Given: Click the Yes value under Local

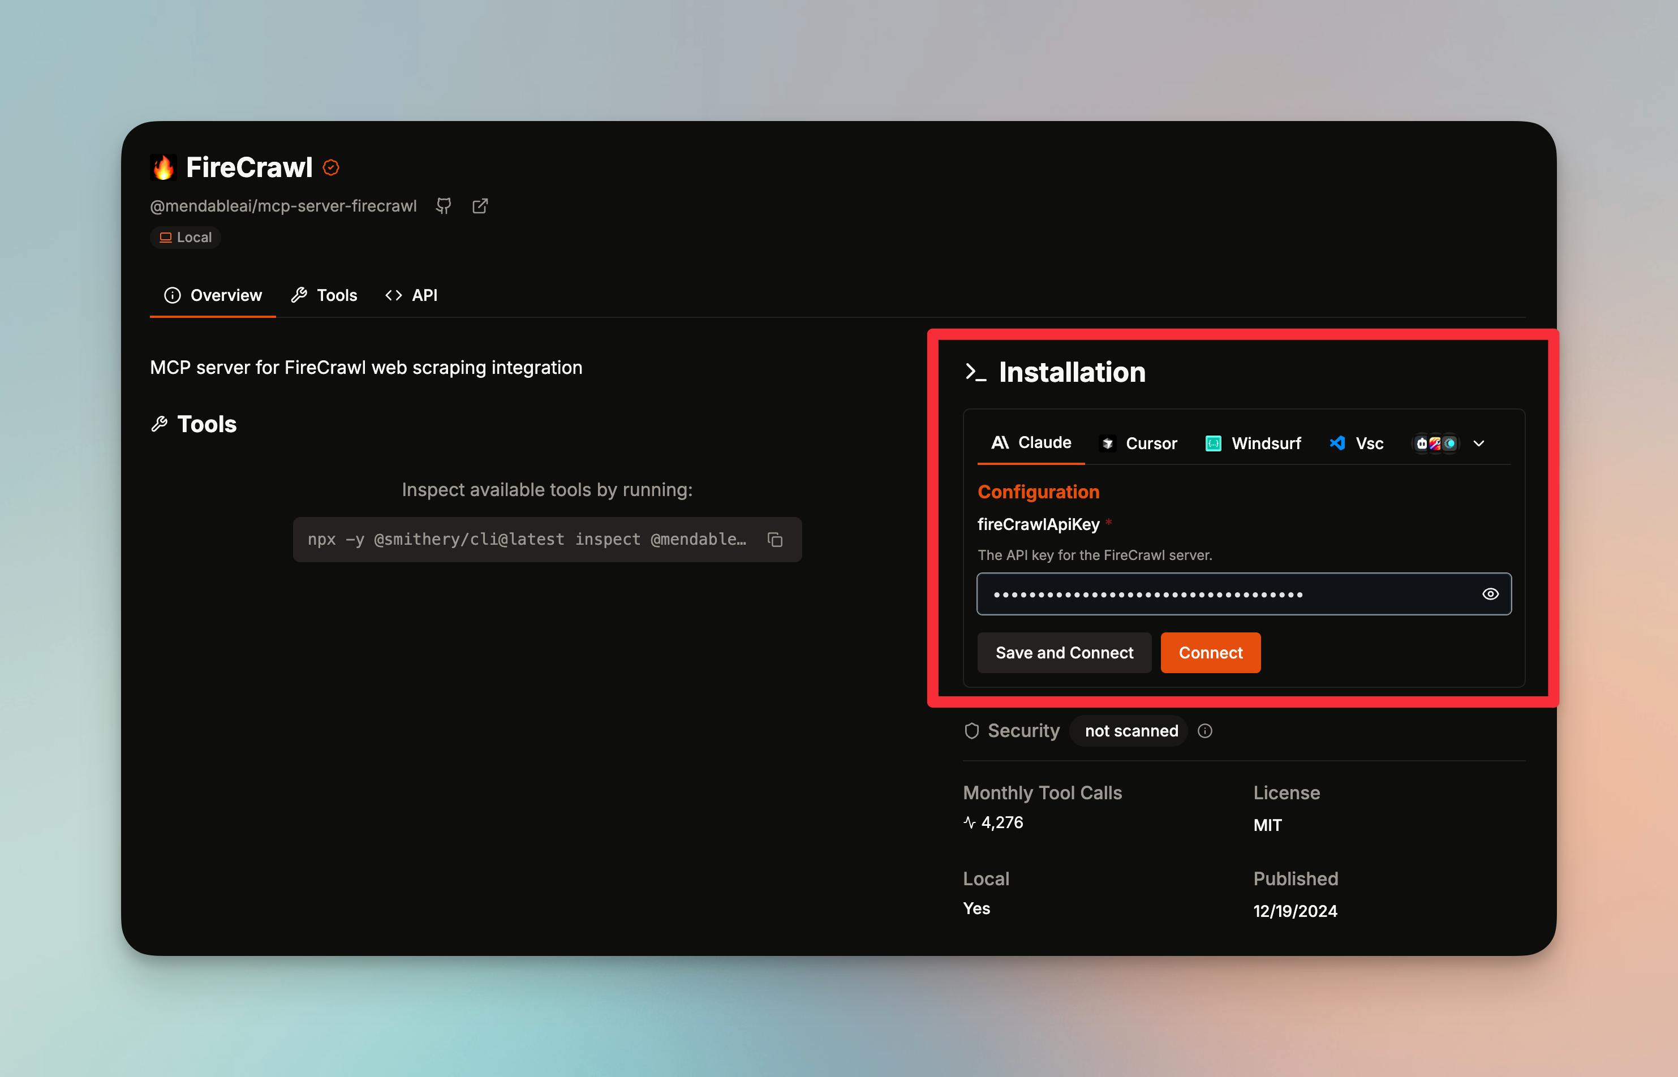Looking at the screenshot, I should coord(976,908).
